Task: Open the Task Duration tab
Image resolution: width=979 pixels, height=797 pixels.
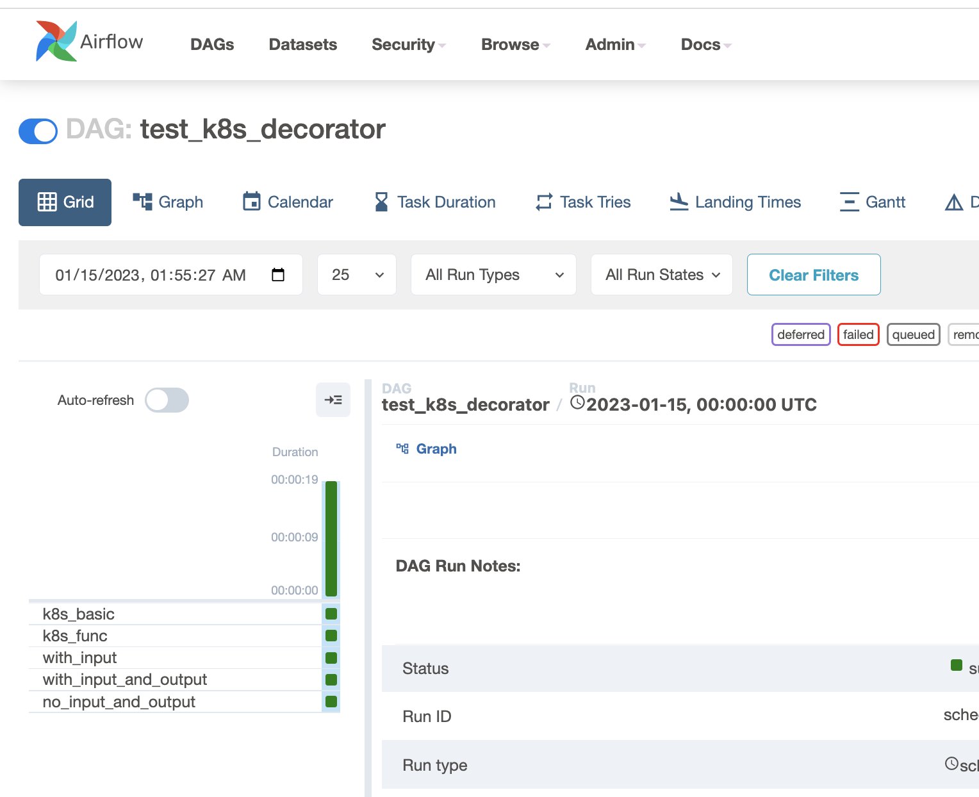Action: [434, 202]
